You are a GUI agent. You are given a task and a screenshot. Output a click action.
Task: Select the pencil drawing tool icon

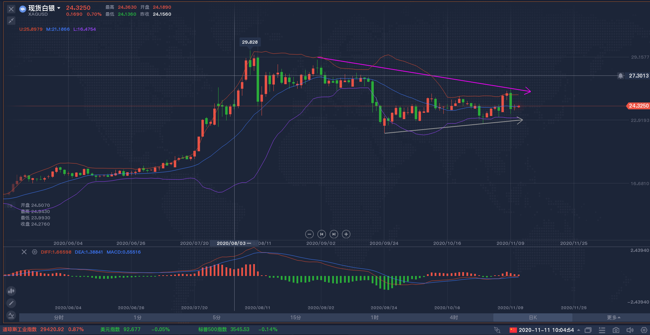tap(11, 303)
